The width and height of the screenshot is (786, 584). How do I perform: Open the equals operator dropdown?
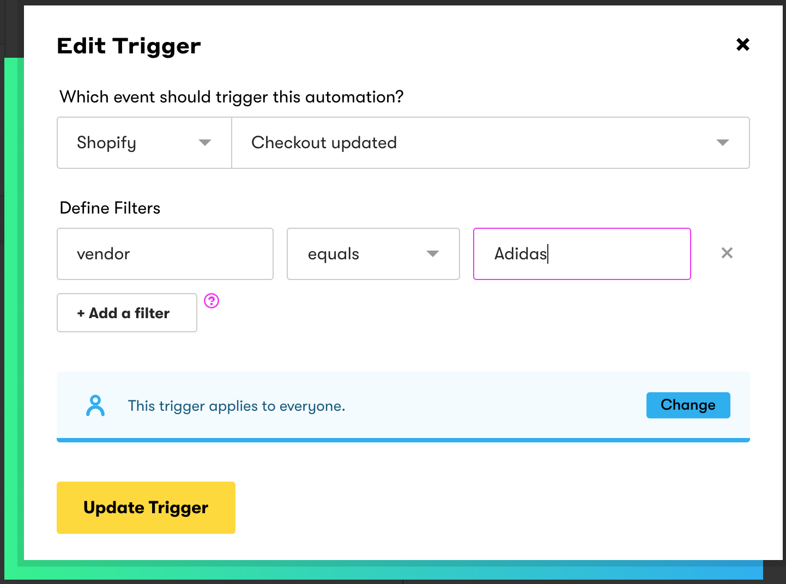coord(373,254)
